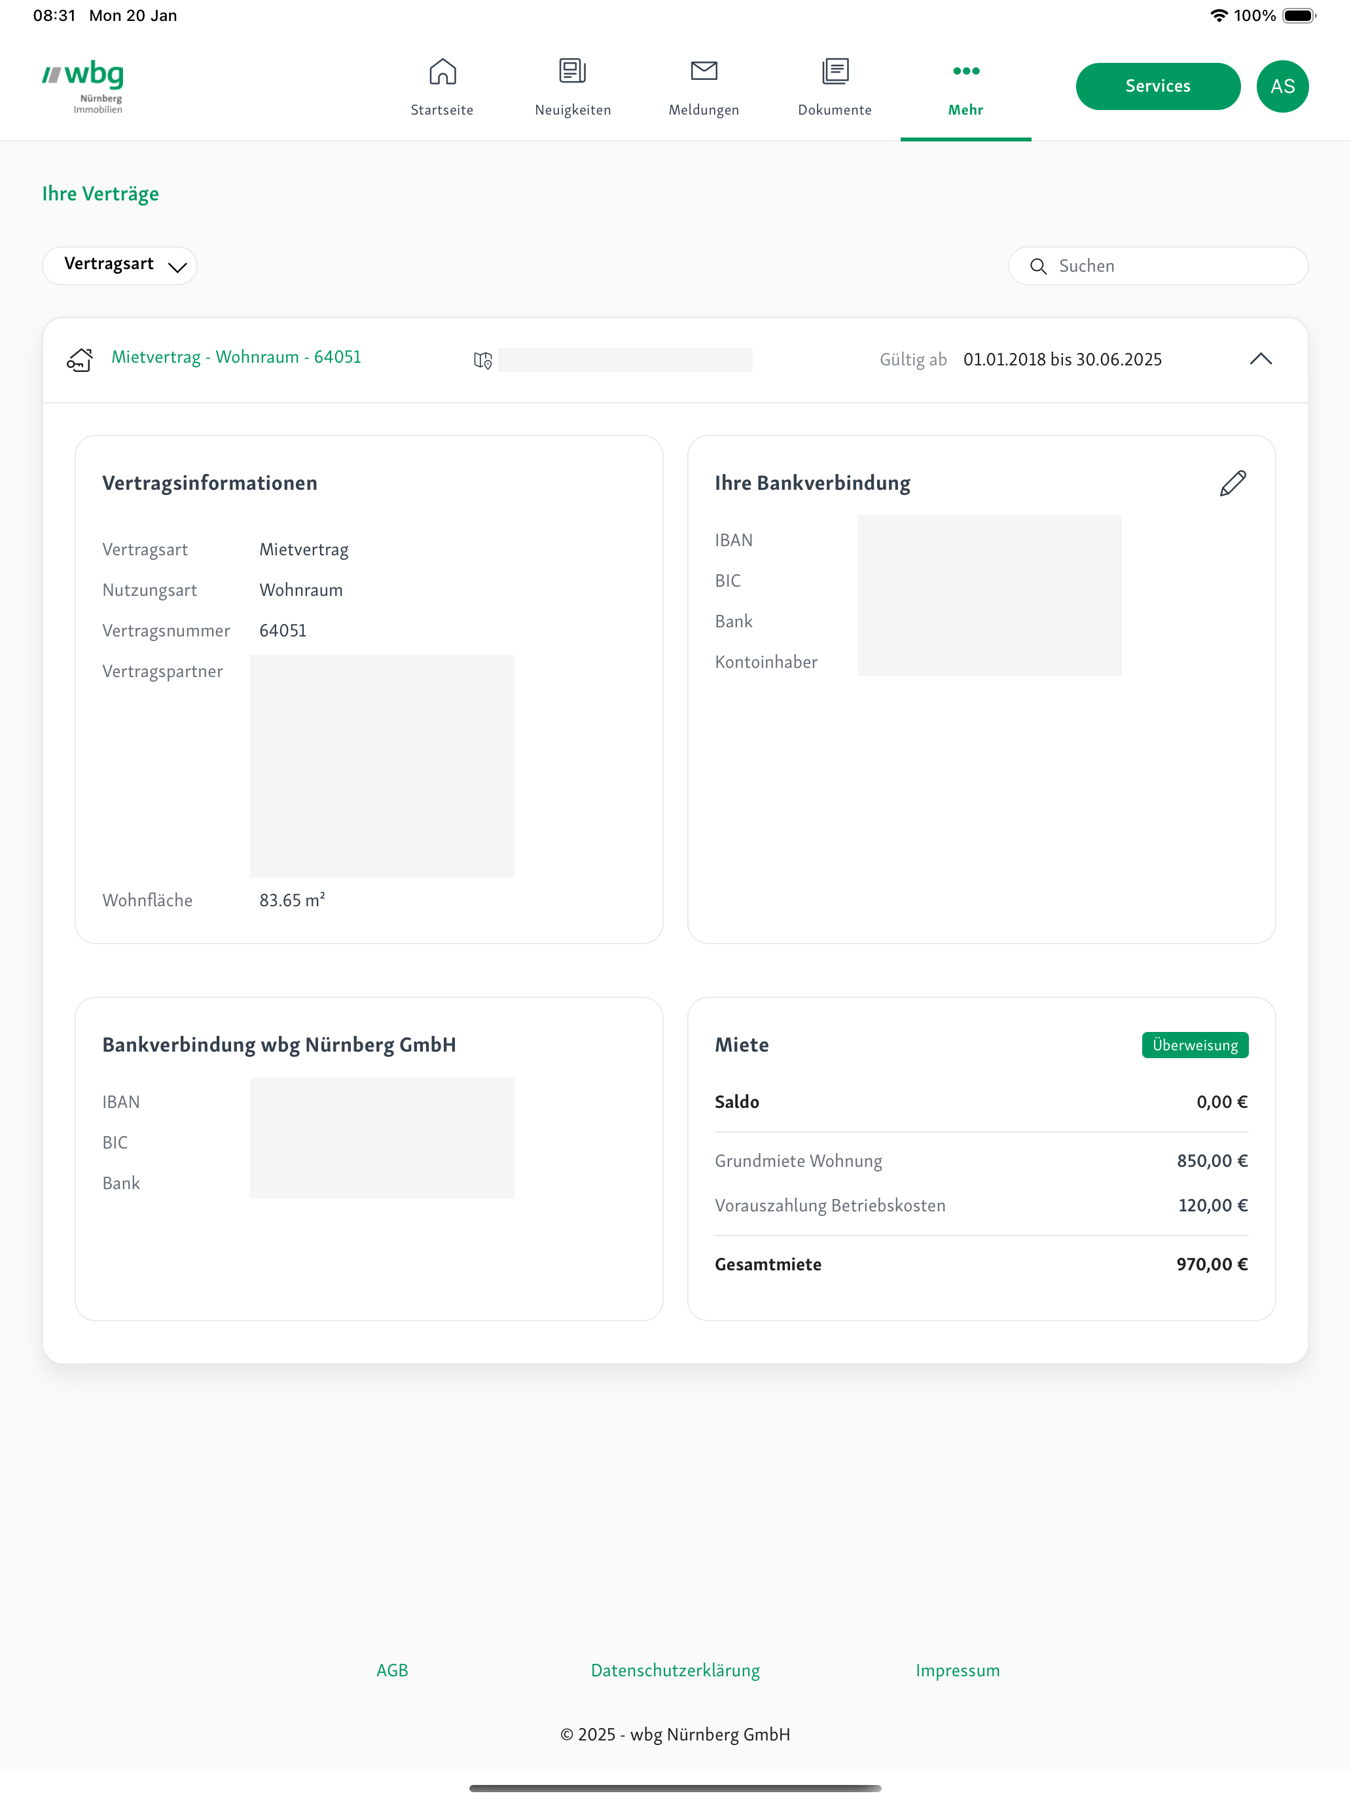
Task: Select the Mehr tab label
Action: 966,110
